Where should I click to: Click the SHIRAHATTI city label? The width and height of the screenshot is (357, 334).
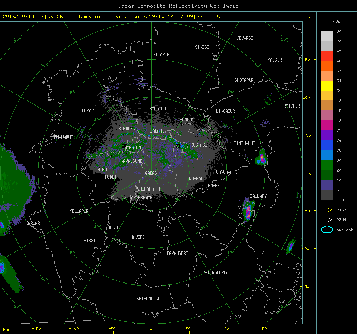149,189
